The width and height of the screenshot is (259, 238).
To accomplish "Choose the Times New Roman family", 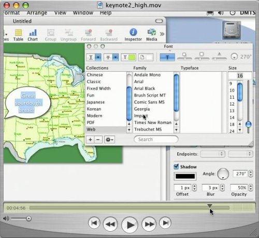I will pyautogui.click(x=153, y=123).
